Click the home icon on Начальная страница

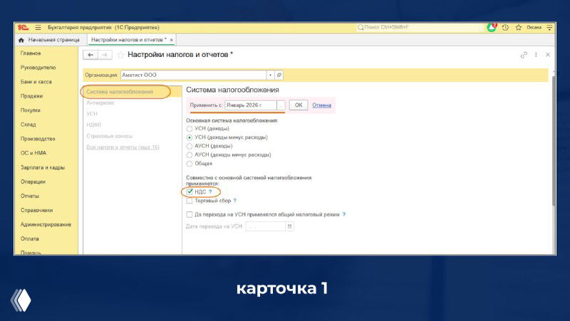[x=21, y=40]
